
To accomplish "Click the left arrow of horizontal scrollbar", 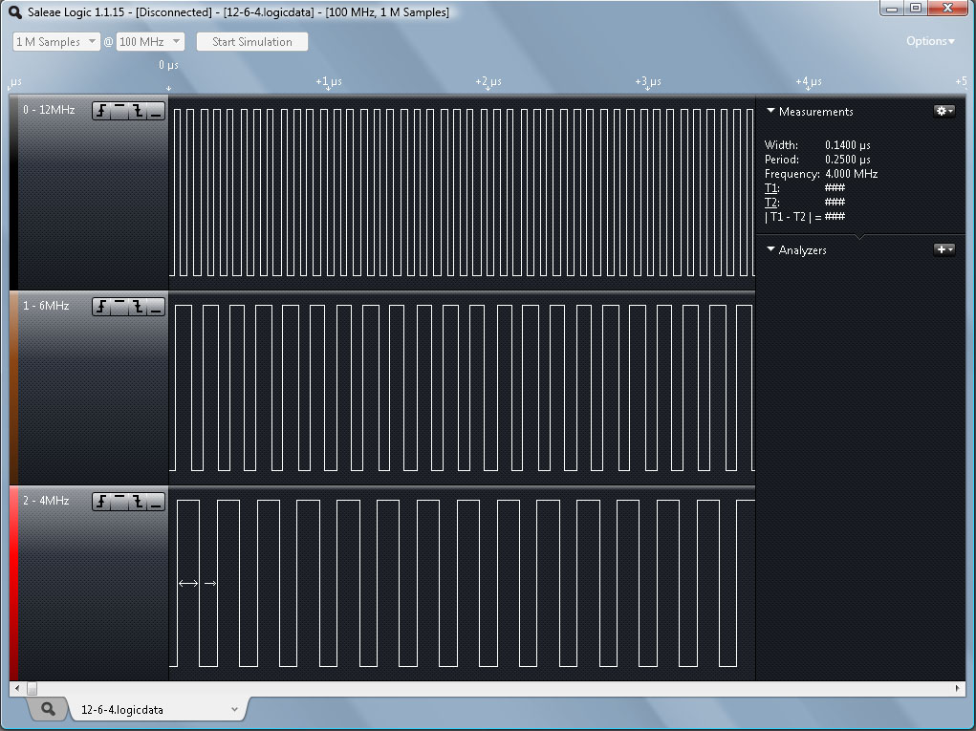I will pos(17,688).
